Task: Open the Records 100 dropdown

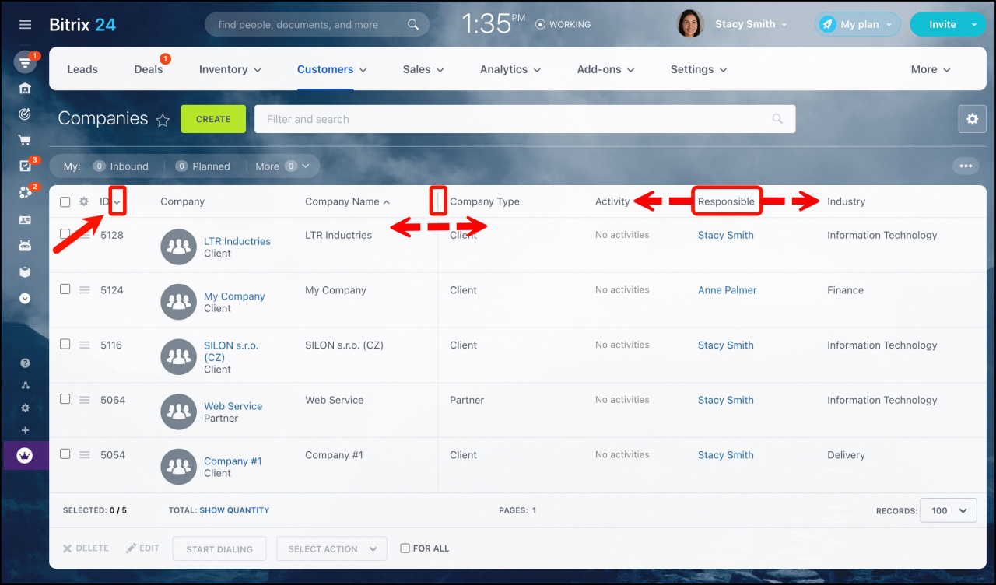Action: (949, 510)
